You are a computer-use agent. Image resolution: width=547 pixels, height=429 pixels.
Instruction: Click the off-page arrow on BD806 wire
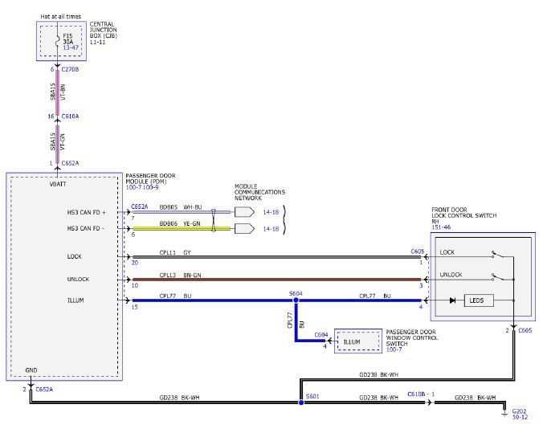click(x=244, y=228)
